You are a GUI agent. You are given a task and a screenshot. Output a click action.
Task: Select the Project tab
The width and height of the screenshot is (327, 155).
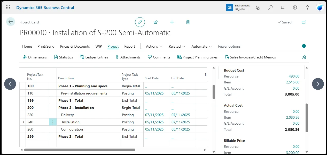pyautogui.click(x=113, y=46)
